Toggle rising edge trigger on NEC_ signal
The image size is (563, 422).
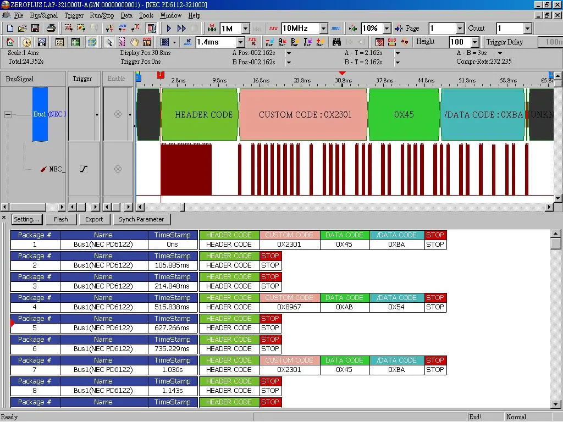click(84, 169)
